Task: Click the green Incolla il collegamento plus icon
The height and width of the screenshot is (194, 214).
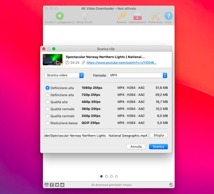Action: point(60,16)
